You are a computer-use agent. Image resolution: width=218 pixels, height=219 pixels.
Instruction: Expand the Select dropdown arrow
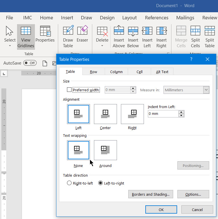point(10,46)
